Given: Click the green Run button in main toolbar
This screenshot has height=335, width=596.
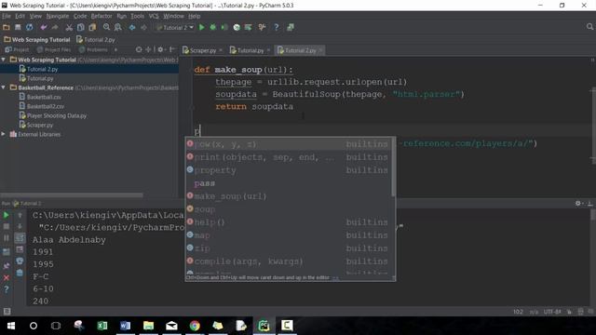Looking at the screenshot, I should [202, 27].
